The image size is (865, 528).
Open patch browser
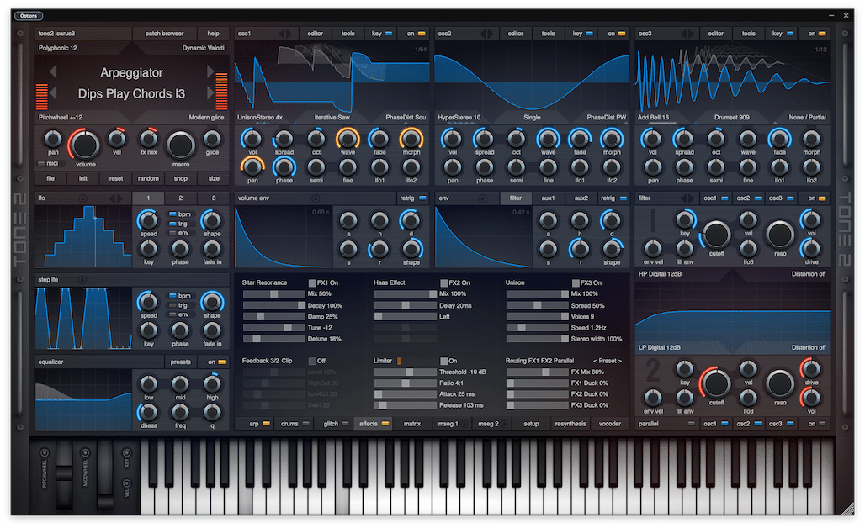pyautogui.click(x=164, y=34)
